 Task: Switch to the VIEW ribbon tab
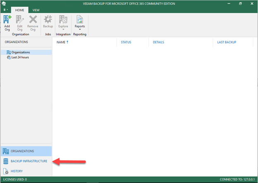(x=36, y=10)
